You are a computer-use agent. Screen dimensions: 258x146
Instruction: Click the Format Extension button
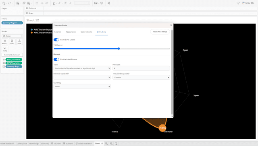(12, 55)
